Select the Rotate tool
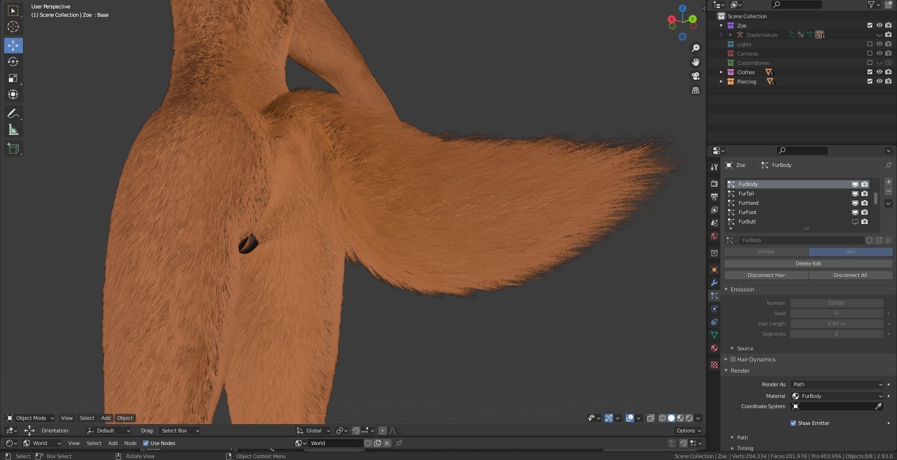Screen dimensions: 897x460 coord(13,62)
